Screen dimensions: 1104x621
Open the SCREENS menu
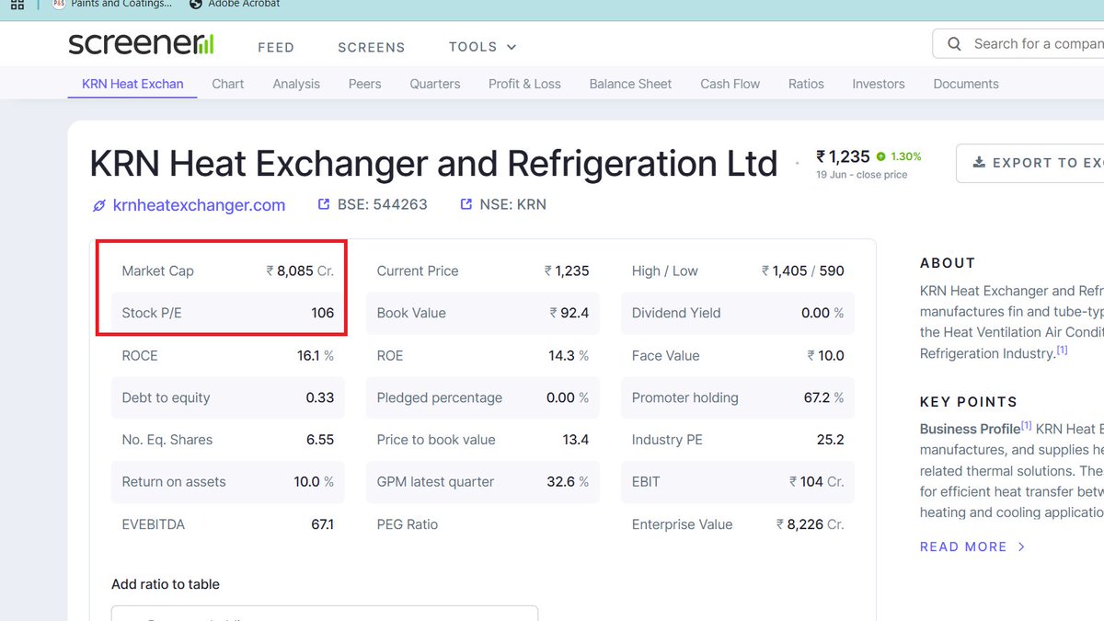pyautogui.click(x=372, y=47)
